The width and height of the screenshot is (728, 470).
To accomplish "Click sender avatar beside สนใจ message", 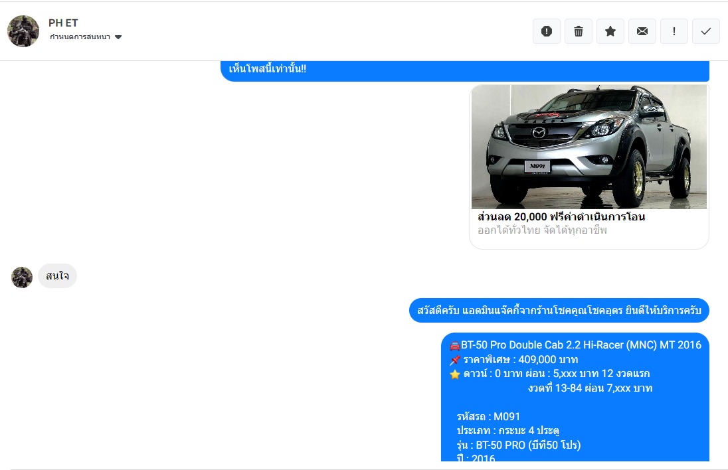I will [x=22, y=277].
